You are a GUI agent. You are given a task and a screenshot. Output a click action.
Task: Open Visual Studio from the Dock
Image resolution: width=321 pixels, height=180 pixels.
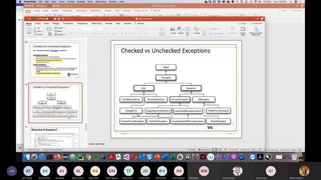point(126,157)
